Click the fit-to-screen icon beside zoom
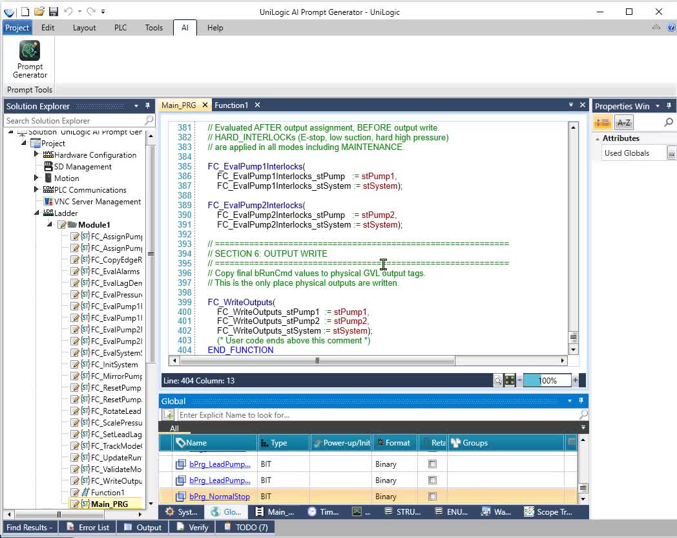 (x=510, y=381)
